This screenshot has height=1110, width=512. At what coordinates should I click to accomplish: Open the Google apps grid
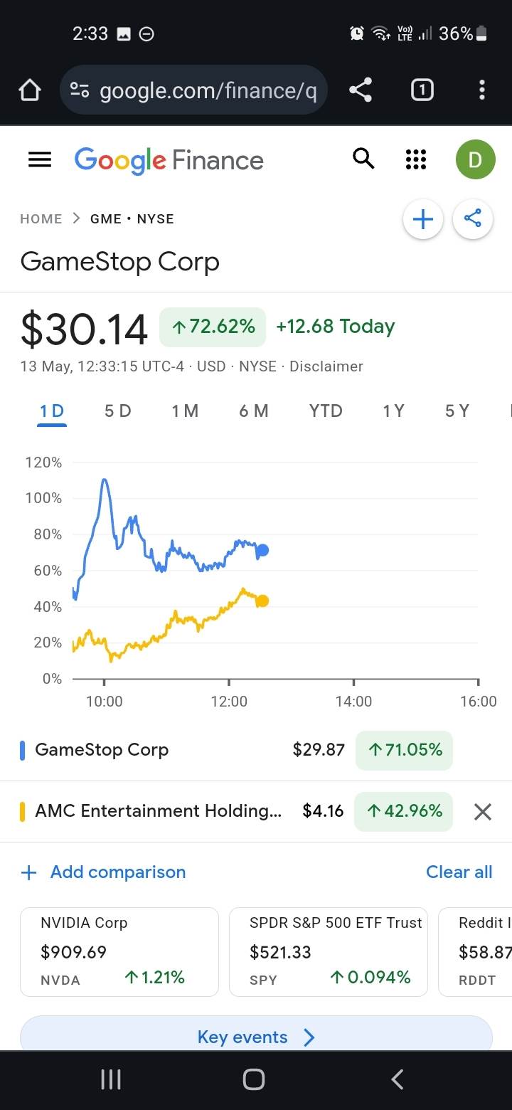[x=415, y=160]
